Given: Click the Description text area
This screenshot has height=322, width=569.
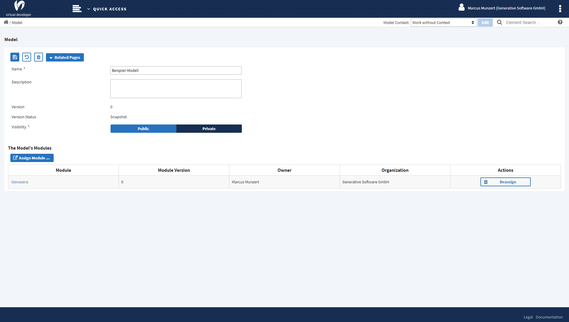Looking at the screenshot, I should pyautogui.click(x=176, y=89).
